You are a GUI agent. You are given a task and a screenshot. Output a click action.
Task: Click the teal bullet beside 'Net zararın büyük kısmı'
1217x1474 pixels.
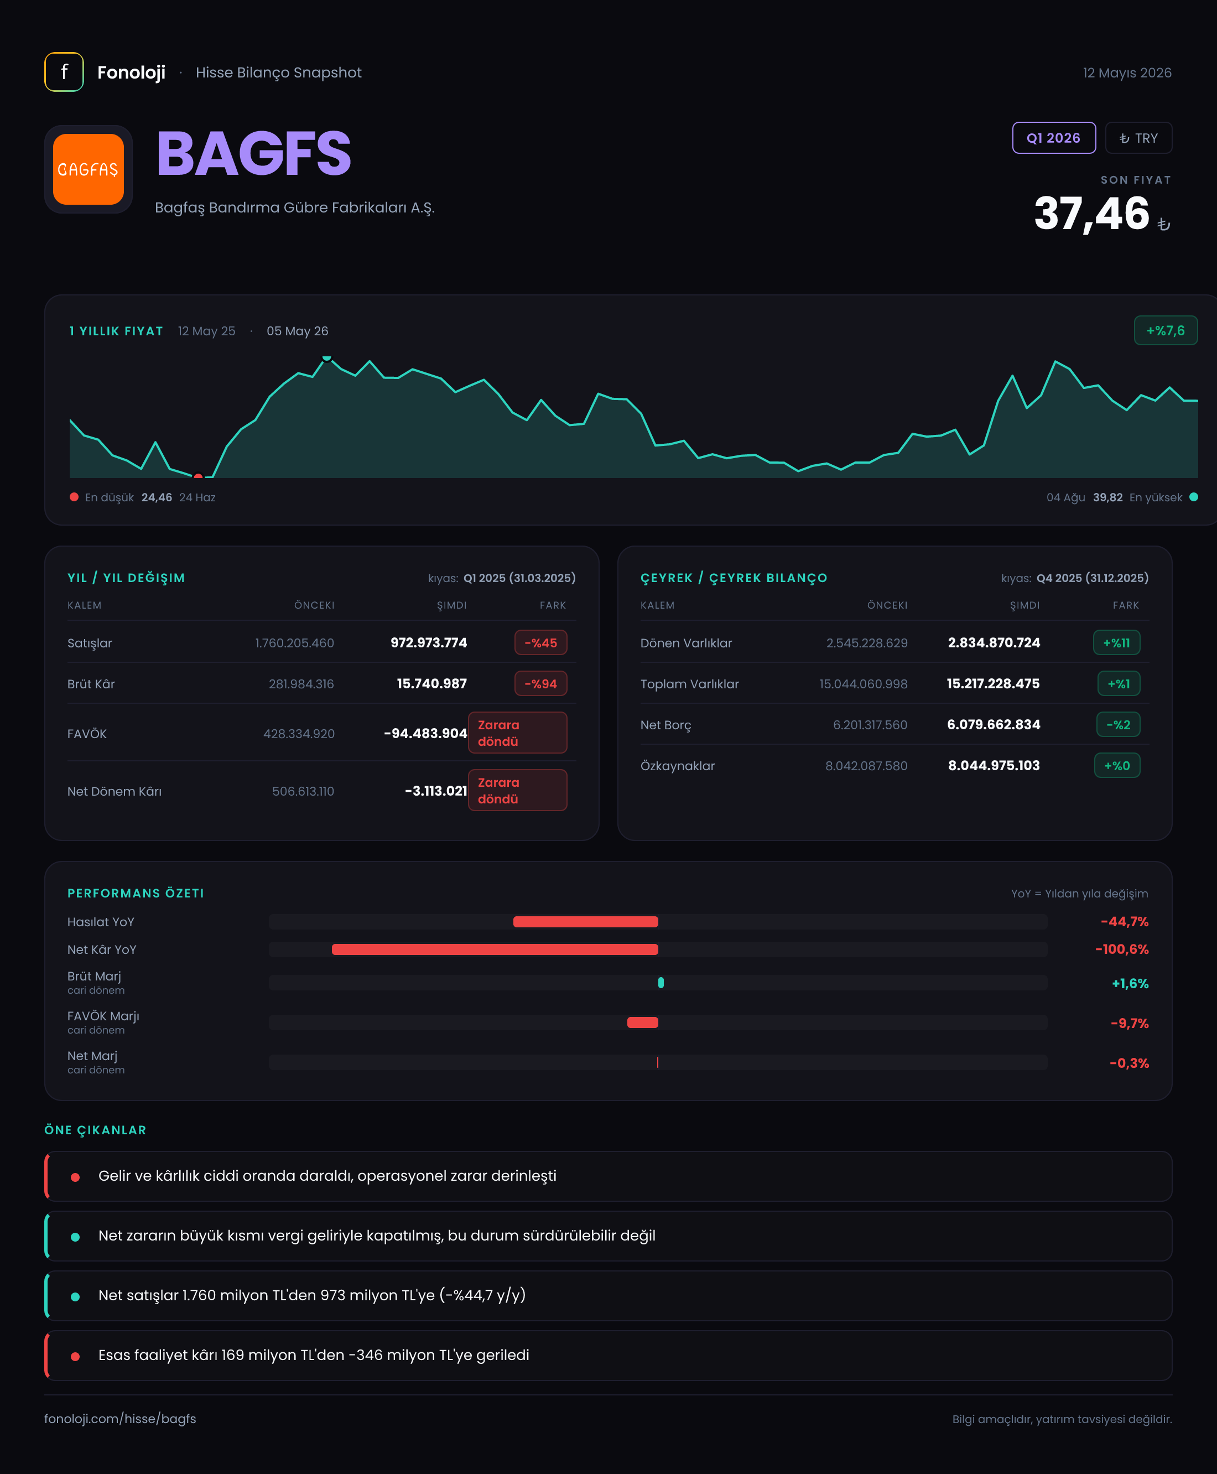pyautogui.click(x=75, y=1237)
